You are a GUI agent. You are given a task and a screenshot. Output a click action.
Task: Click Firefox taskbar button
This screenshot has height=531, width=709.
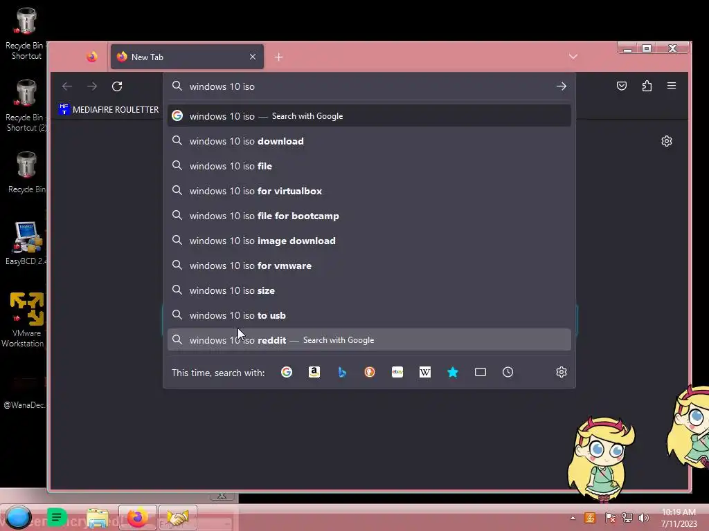point(138,517)
